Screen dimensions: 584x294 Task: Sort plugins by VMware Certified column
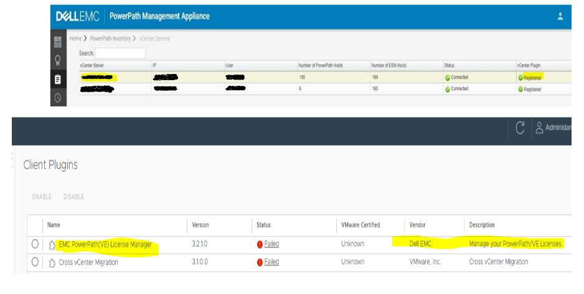coord(360,225)
